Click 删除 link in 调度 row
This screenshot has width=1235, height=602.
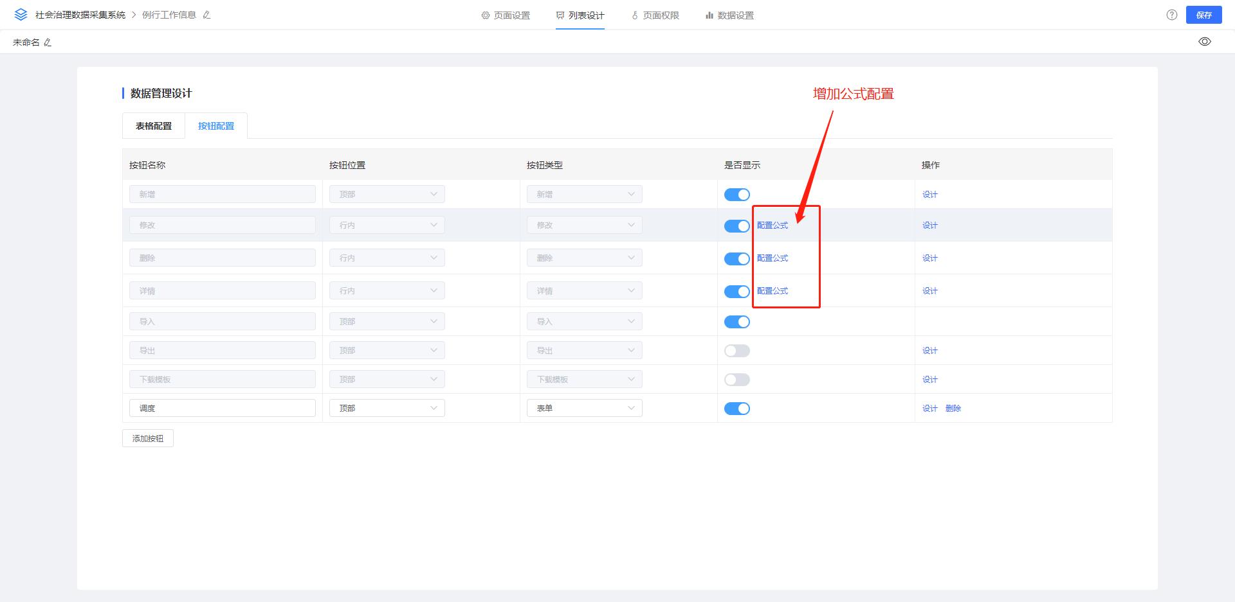tap(953, 409)
